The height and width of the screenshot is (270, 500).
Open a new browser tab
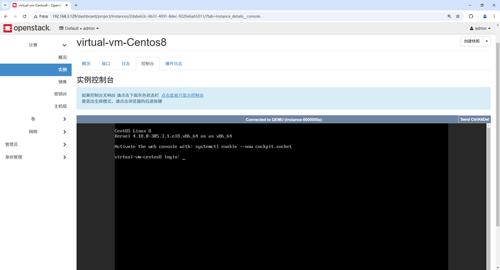click(76, 5)
